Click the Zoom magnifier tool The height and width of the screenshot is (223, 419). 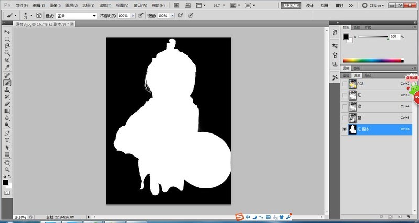point(7,170)
